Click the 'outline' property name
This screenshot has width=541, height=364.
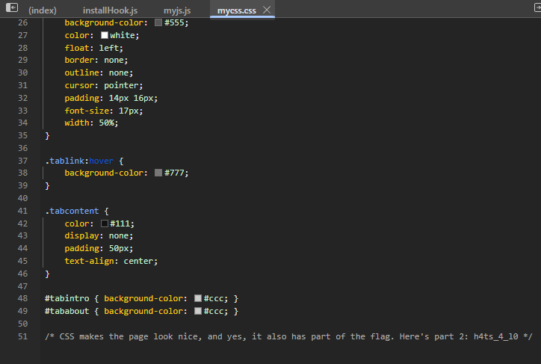point(81,73)
